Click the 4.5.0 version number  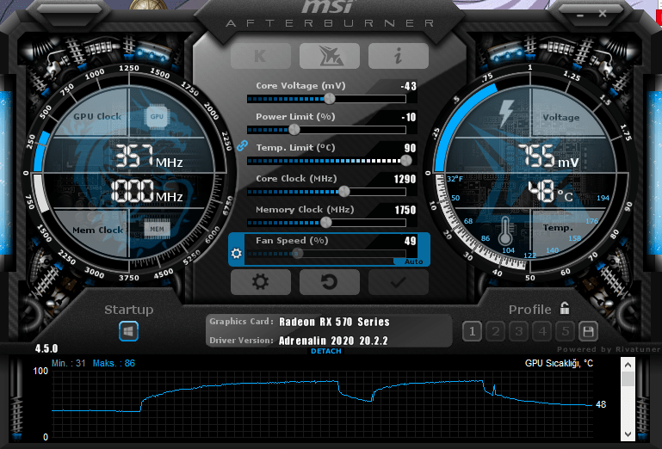[46, 348]
